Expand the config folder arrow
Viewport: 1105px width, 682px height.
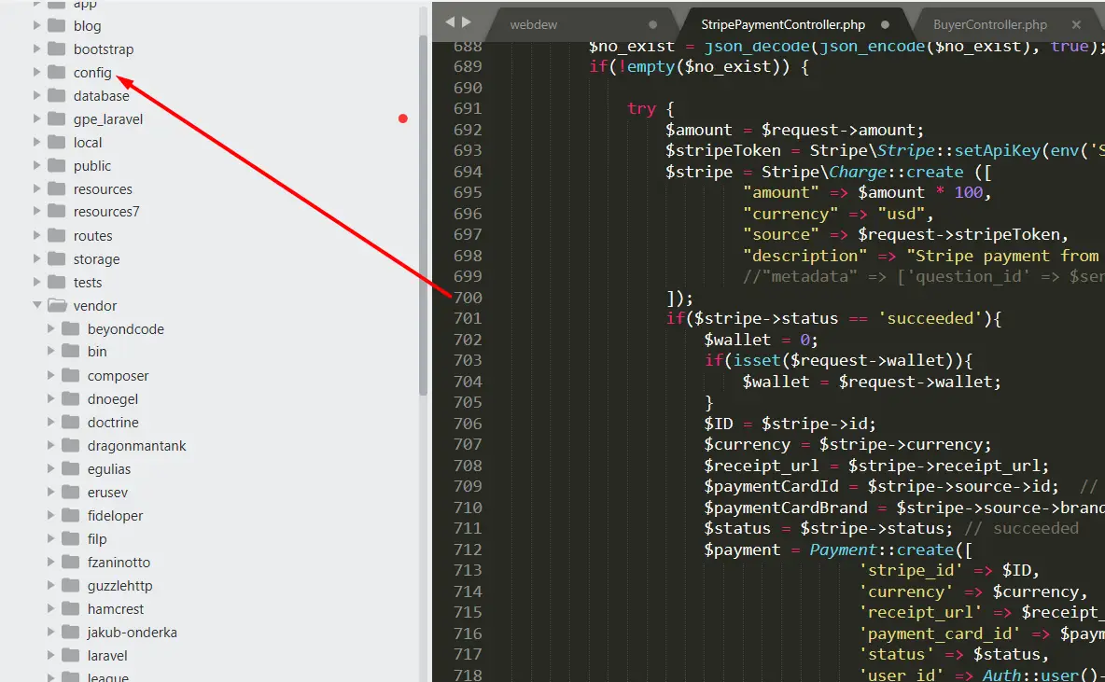tap(36, 73)
